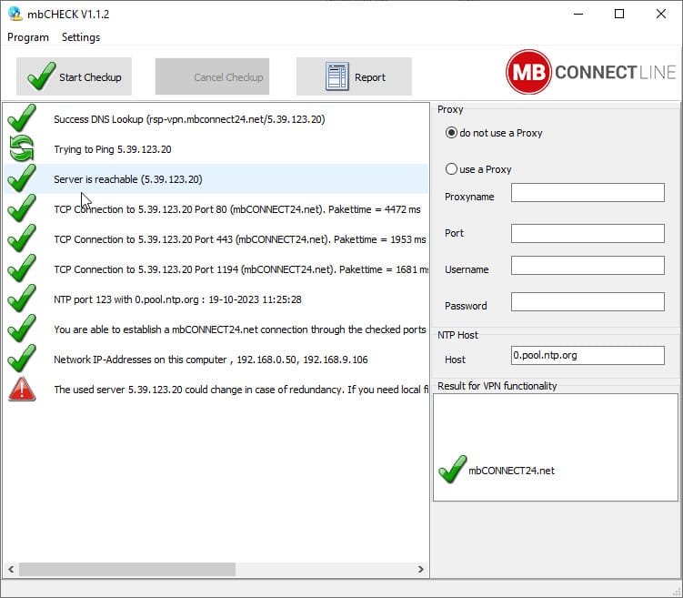This screenshot has height=598, width=683.
Task: Click the check icon for the Port 80 row
Action: point(22,208)
